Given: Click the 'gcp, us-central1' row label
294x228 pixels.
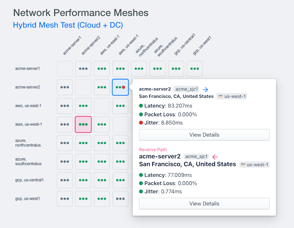Looking at the screenshot, I should (29, 180).
